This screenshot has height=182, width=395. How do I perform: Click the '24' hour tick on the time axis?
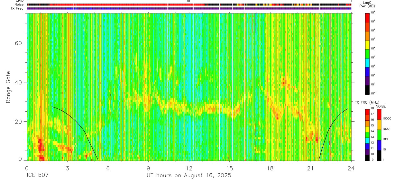click(x=351, y=168)
